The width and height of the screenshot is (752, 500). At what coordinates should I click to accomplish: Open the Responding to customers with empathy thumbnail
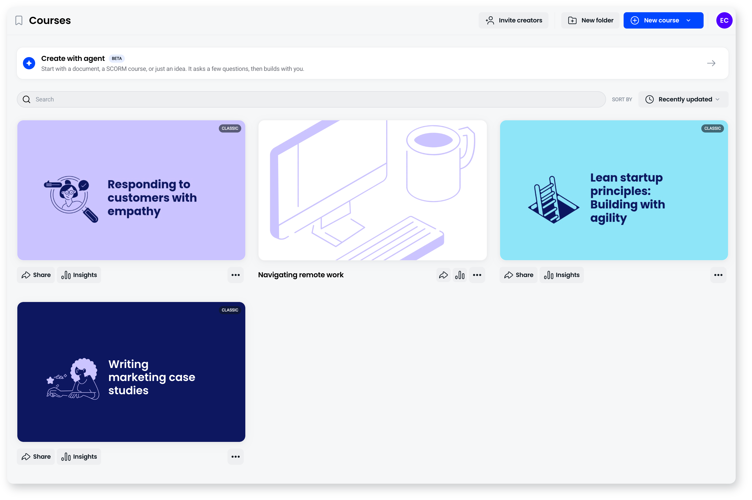coord(131,190)
